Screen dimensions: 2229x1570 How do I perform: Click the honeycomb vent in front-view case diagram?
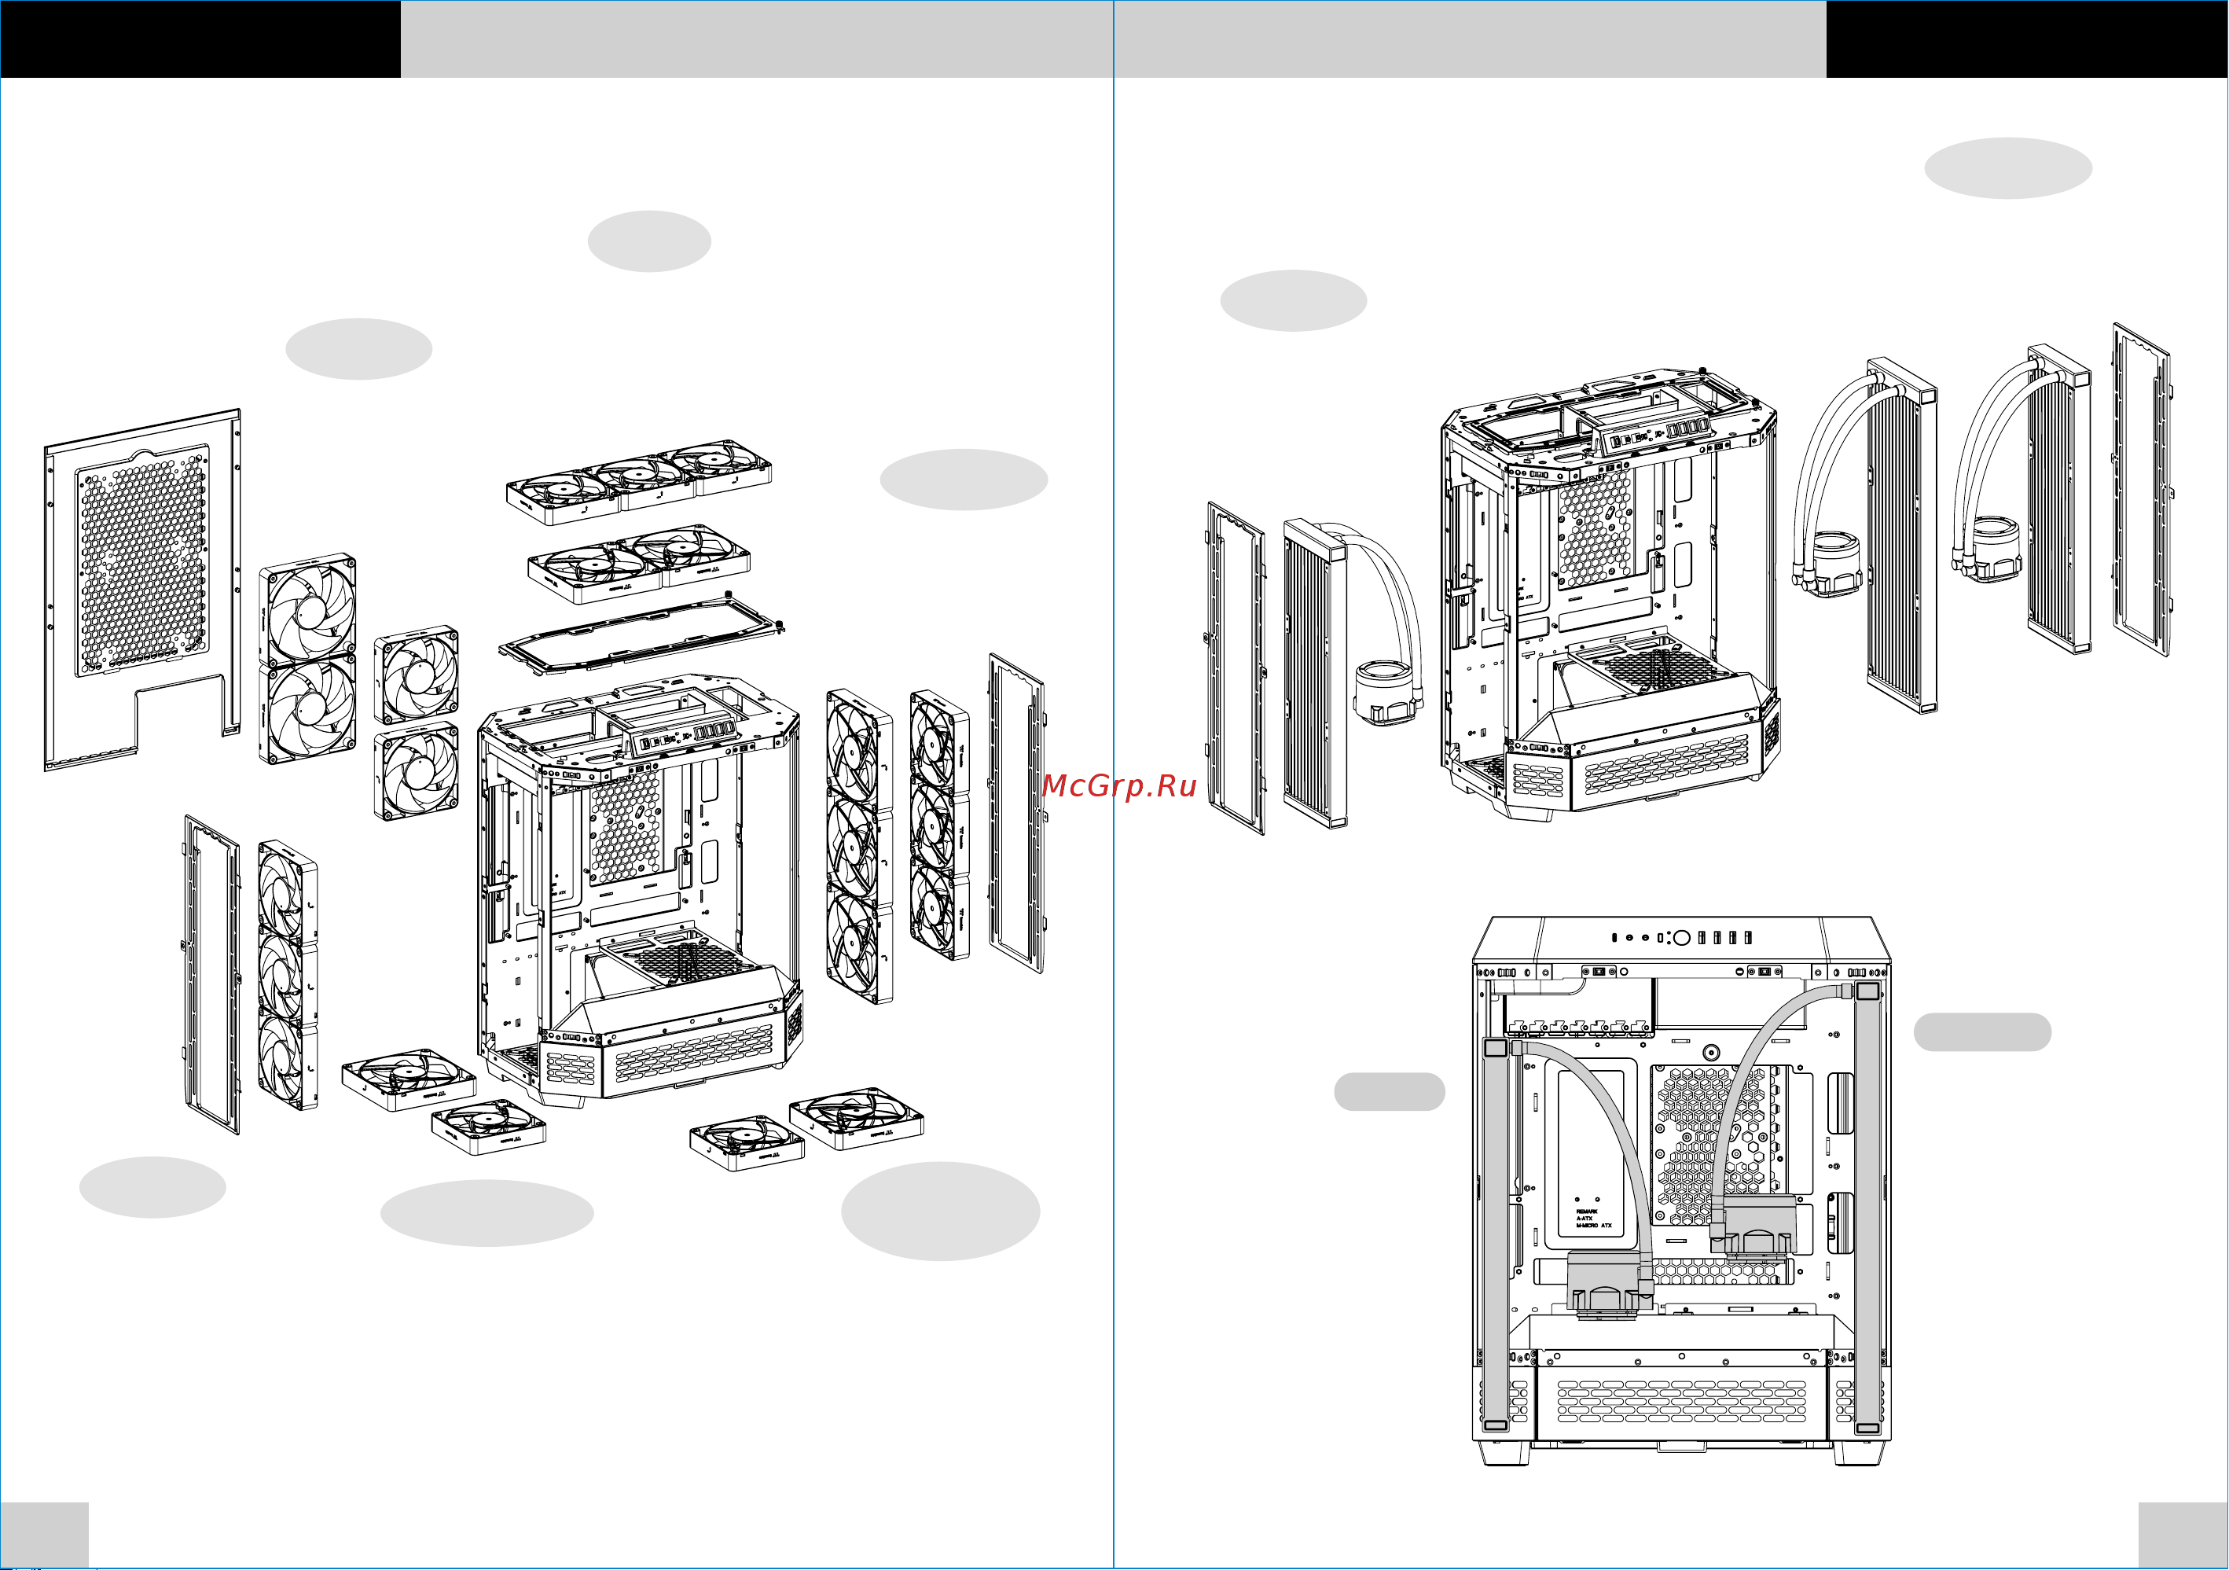pyautogui.click(x=1717, y=1145)
